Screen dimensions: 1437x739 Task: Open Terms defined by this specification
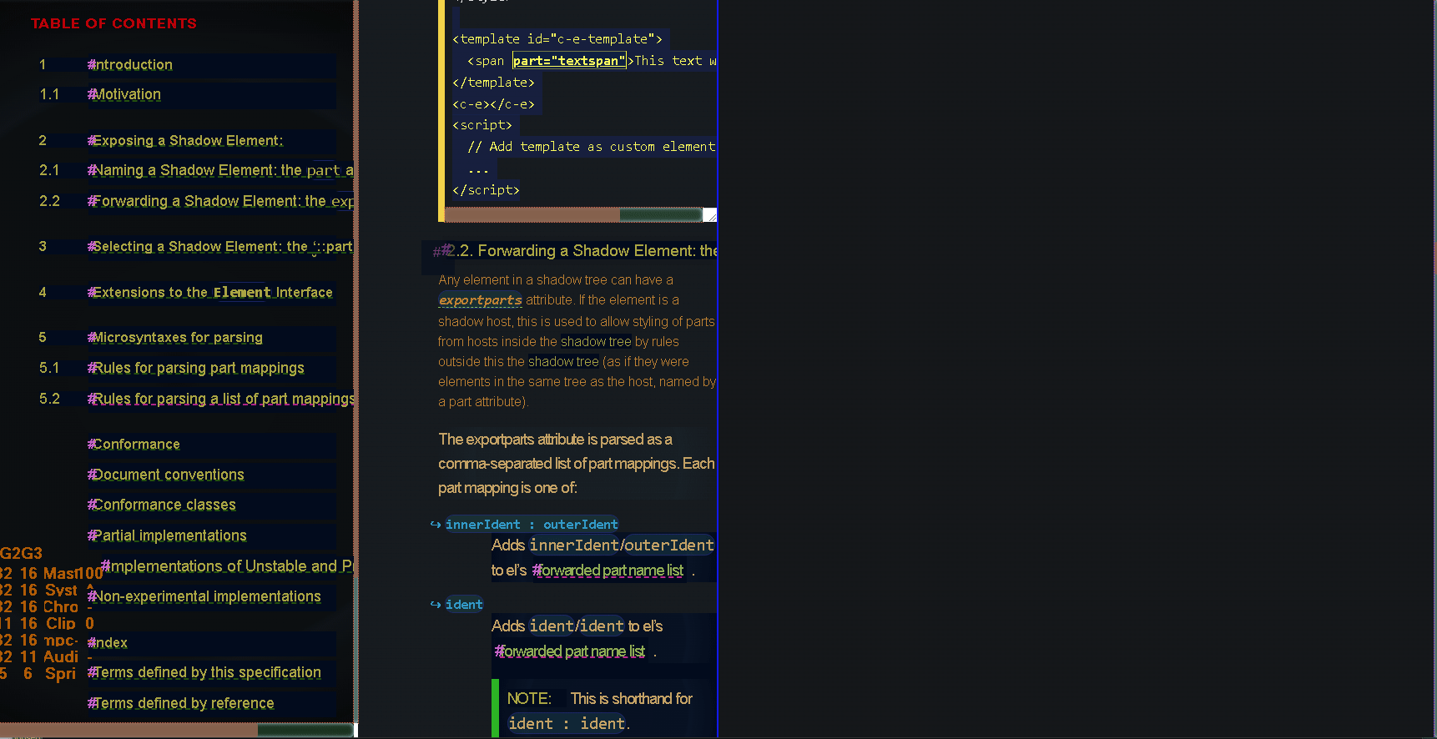point(204,673)
